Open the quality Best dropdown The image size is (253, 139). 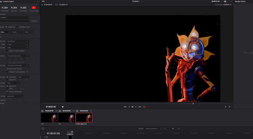click(23, 77)
